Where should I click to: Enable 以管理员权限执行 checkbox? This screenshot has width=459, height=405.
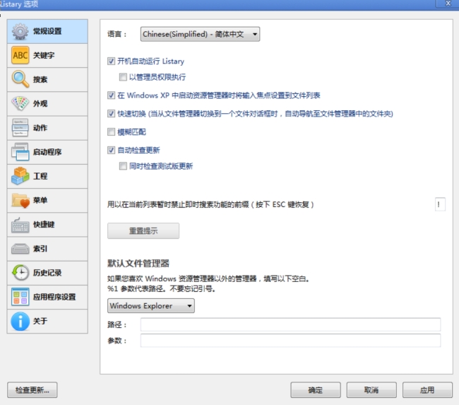(123, 77)
